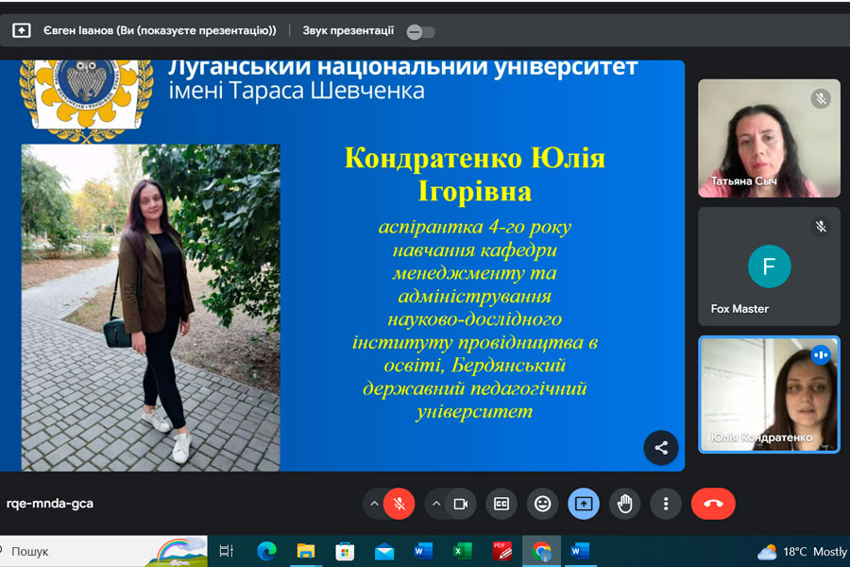Select the Fox Master participant tile
Image resolution: width=850 pixels, height=567 pixels.
click(x=769, y=266)
